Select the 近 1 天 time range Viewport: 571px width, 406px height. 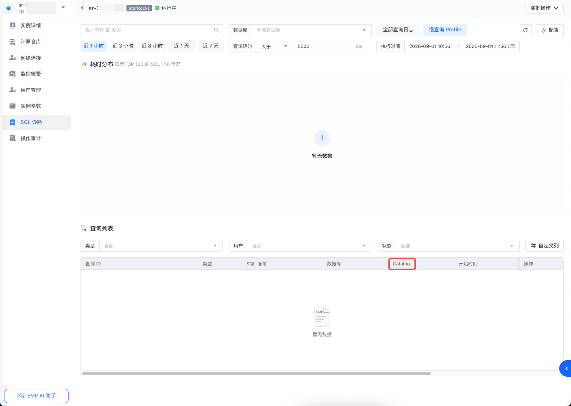tap(181, 46)
